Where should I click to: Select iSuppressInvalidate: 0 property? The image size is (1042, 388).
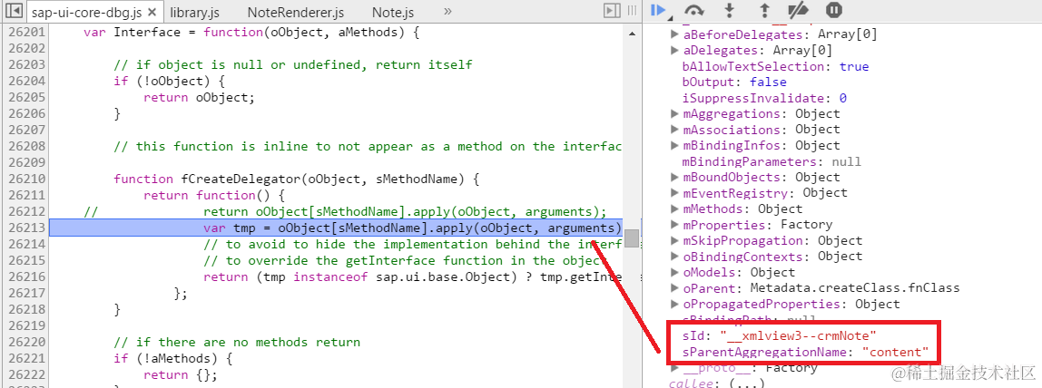click(764, 98)
